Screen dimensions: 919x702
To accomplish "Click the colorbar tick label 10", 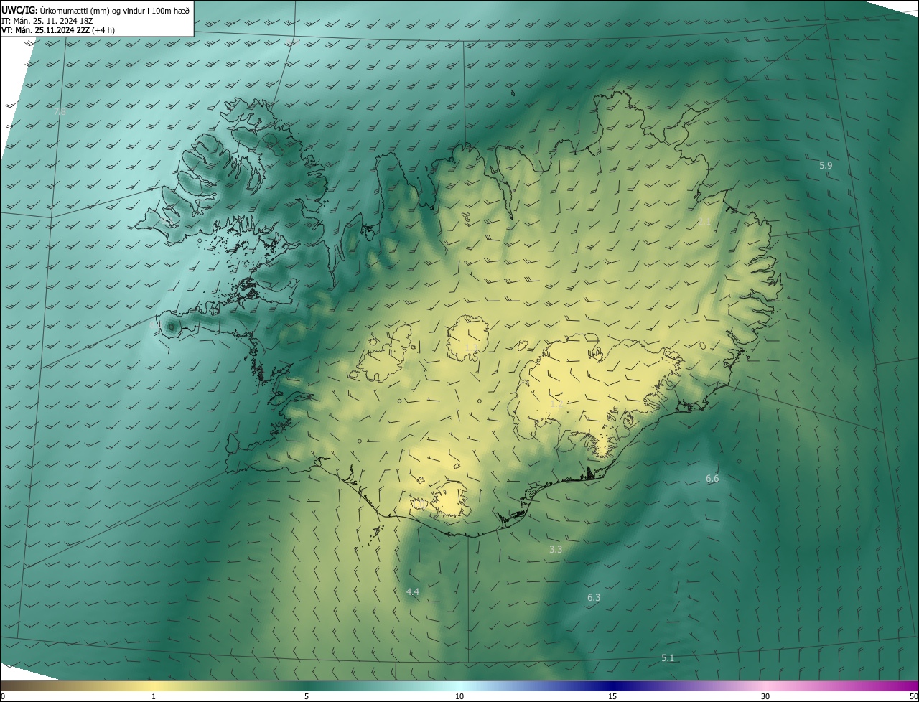I will (459, 696).
